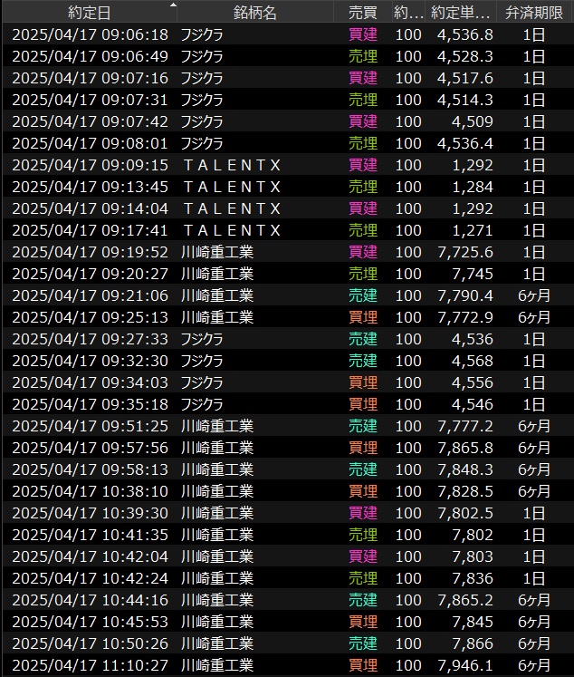The height and width of the screenshot is (677, 574).
Task: Select the 09:07:42 timestamp cell
Action: (91, 121)
